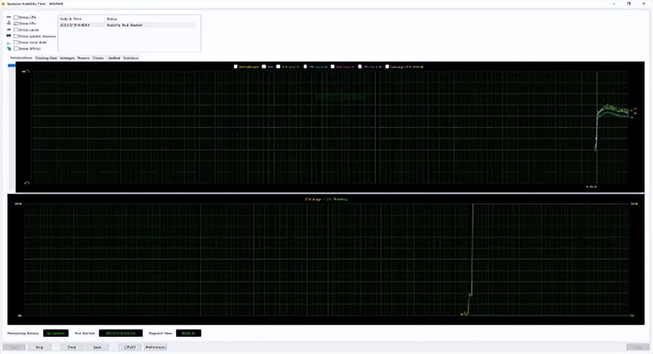Open the Voltages tab

[x=67, y=58]
